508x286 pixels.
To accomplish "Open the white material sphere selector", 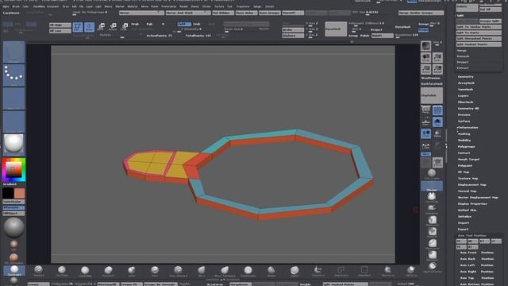I will click(x=14, y=144).
